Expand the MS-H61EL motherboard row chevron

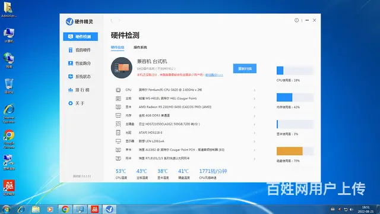(x=255, y=99)
